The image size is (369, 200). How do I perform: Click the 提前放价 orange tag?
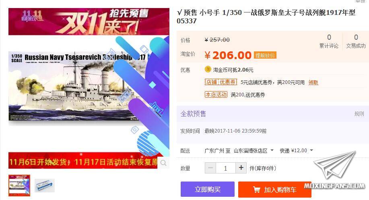click(x=265, y=55)
